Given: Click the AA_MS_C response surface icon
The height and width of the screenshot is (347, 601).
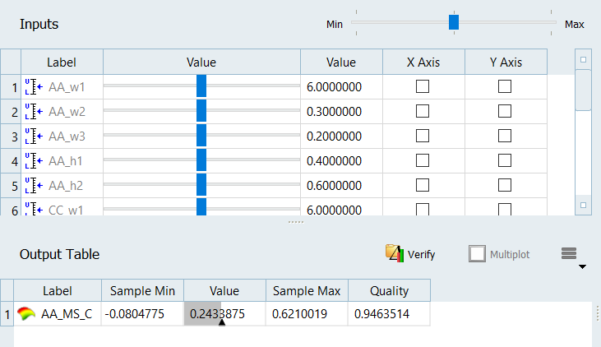Looking at the screenshot, I should point(26,313).
